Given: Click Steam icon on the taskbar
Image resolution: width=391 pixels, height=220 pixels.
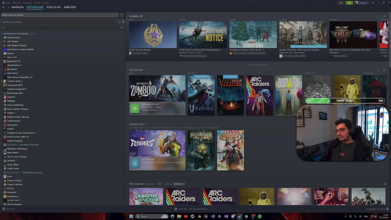Looking at the screenshot, I should coord(239,216).
